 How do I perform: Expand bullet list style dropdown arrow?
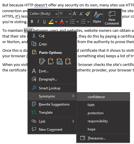point(77,22)
